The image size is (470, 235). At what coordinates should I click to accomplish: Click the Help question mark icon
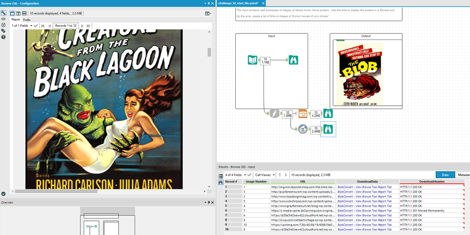point(3,37)
